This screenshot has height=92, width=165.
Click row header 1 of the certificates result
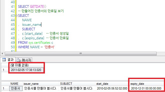point(5,88)
